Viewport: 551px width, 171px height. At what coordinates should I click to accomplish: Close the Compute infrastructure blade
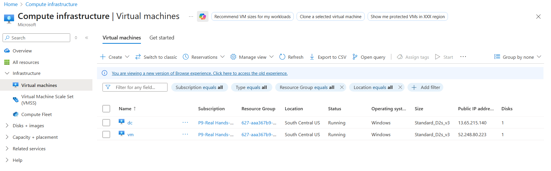coord(538,16)
